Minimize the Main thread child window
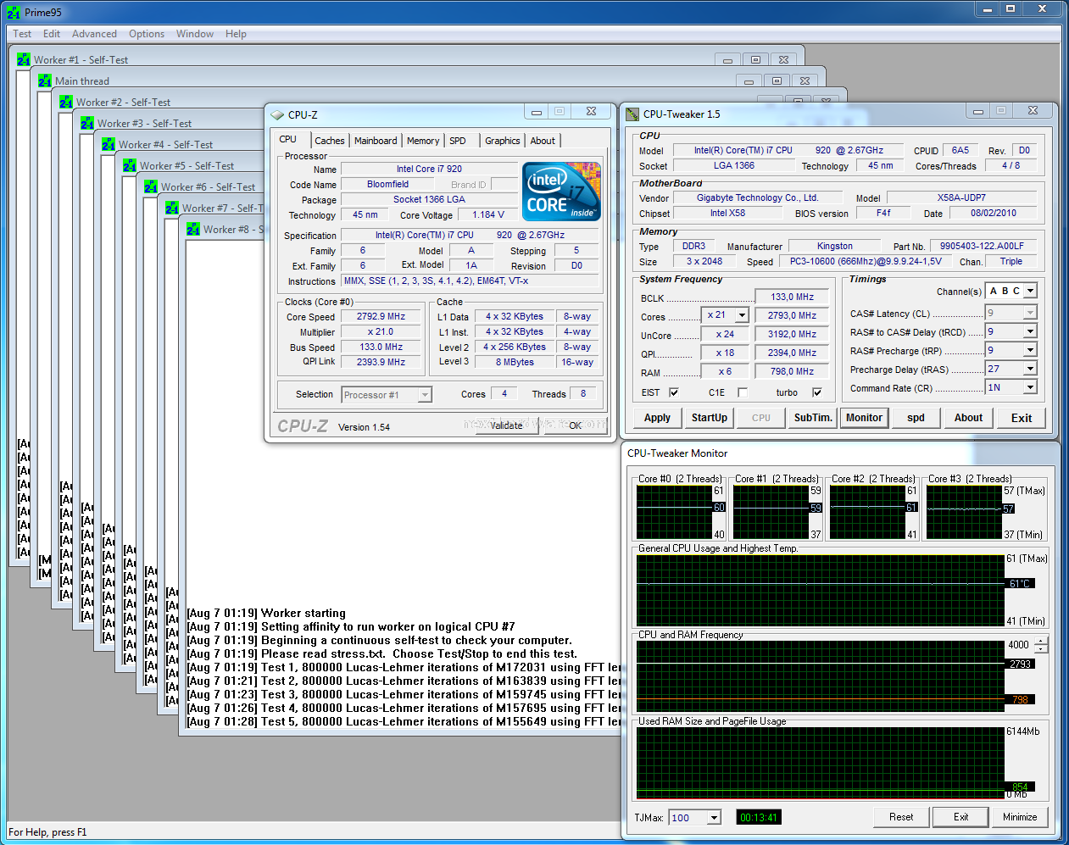This screenshot has width=1069, height=845. 749,81
